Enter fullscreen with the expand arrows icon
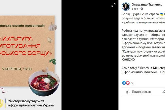 coord(113,5)
